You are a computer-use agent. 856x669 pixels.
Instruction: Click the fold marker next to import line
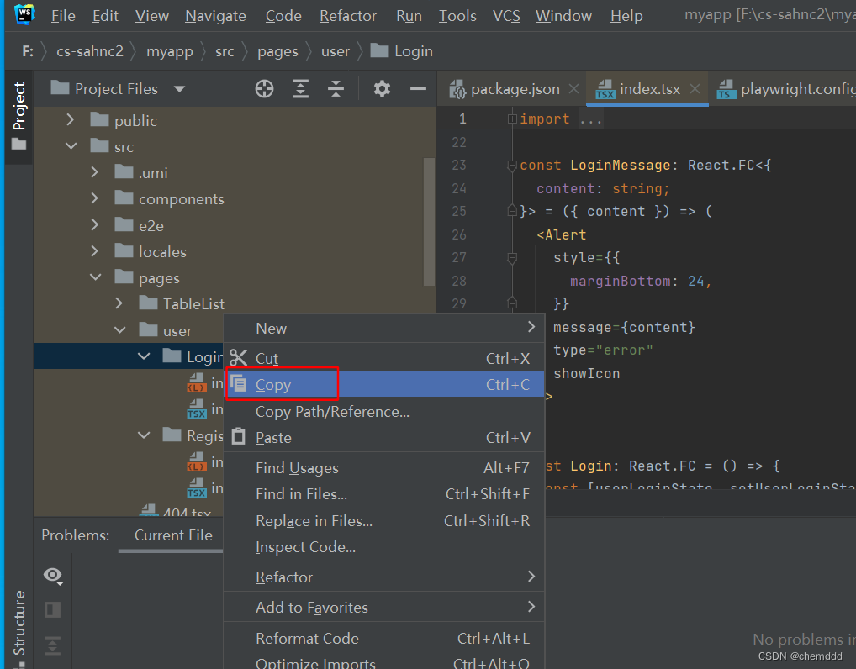pyautogui.click(x=511, y=119)
